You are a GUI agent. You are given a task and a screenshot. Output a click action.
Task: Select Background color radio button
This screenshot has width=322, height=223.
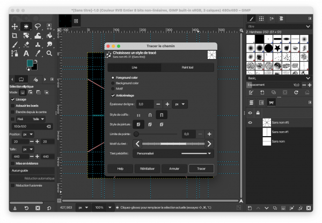point(113,83)
